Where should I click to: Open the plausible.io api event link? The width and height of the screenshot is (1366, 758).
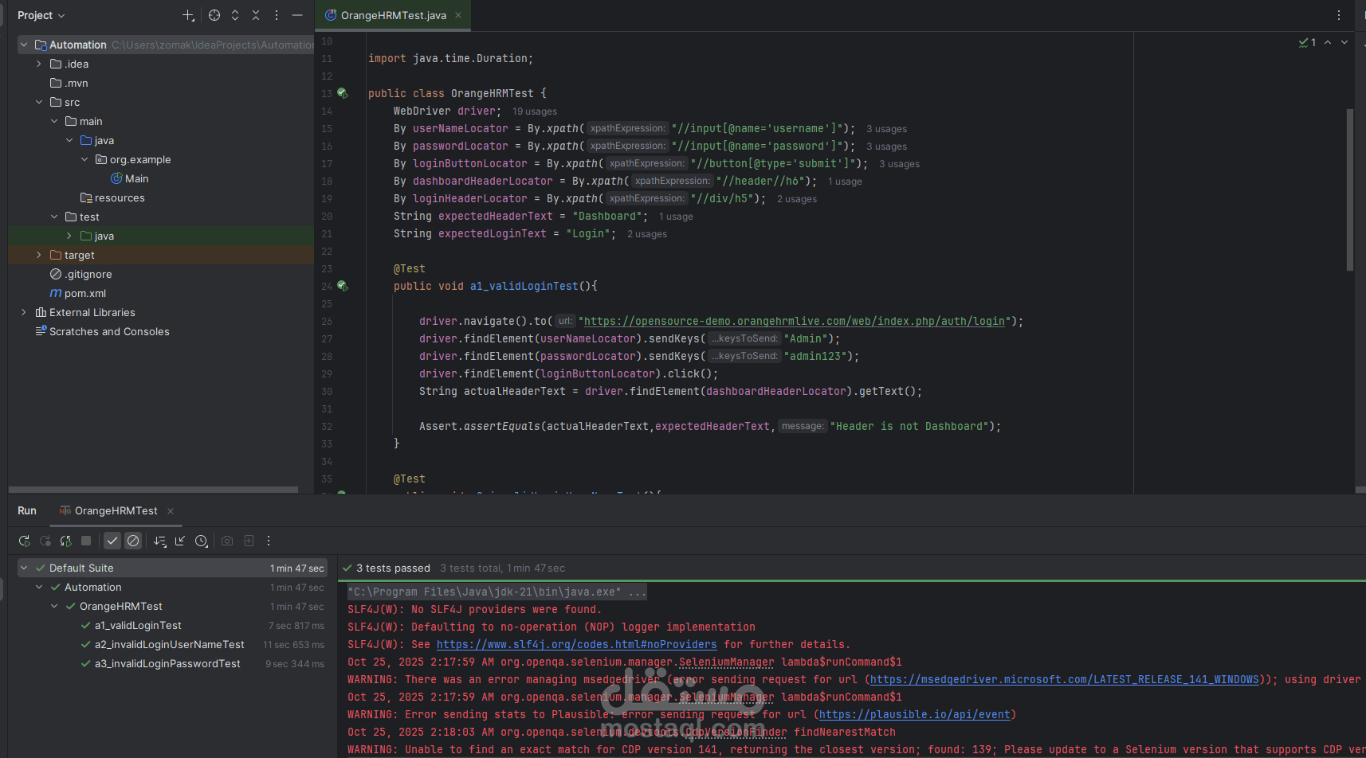click(x=915, y=715)
